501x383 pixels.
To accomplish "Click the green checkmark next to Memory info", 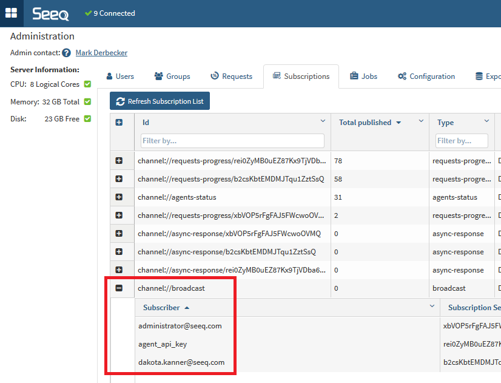I will (x=88, y=101).
